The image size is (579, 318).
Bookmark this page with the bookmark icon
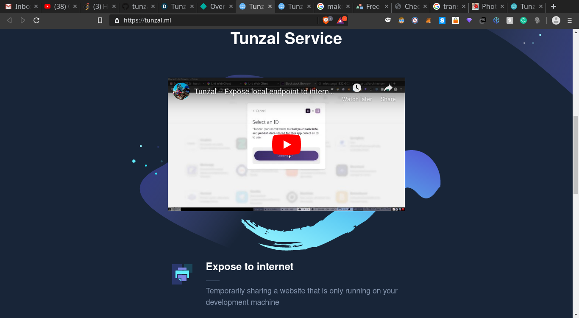coord(100,20)
